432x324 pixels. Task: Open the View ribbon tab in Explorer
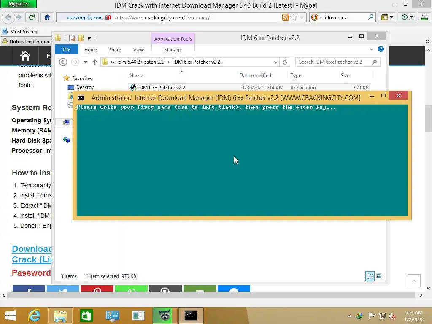(x=138, y=50)
